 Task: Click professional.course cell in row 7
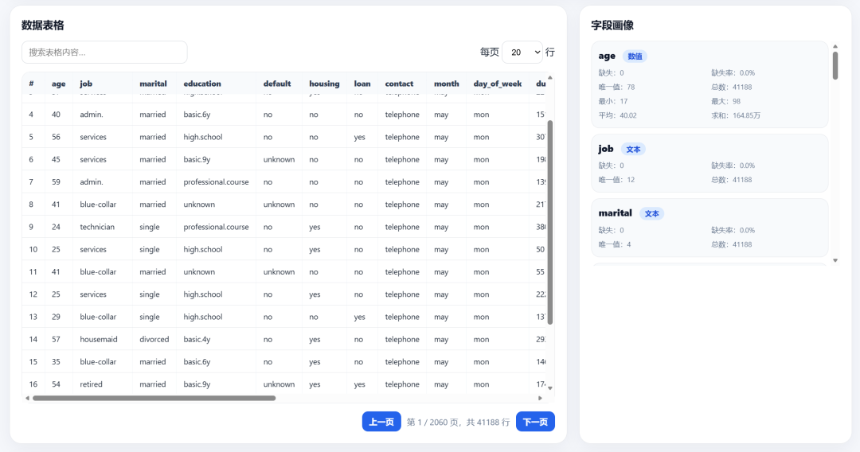coord(216,182)
